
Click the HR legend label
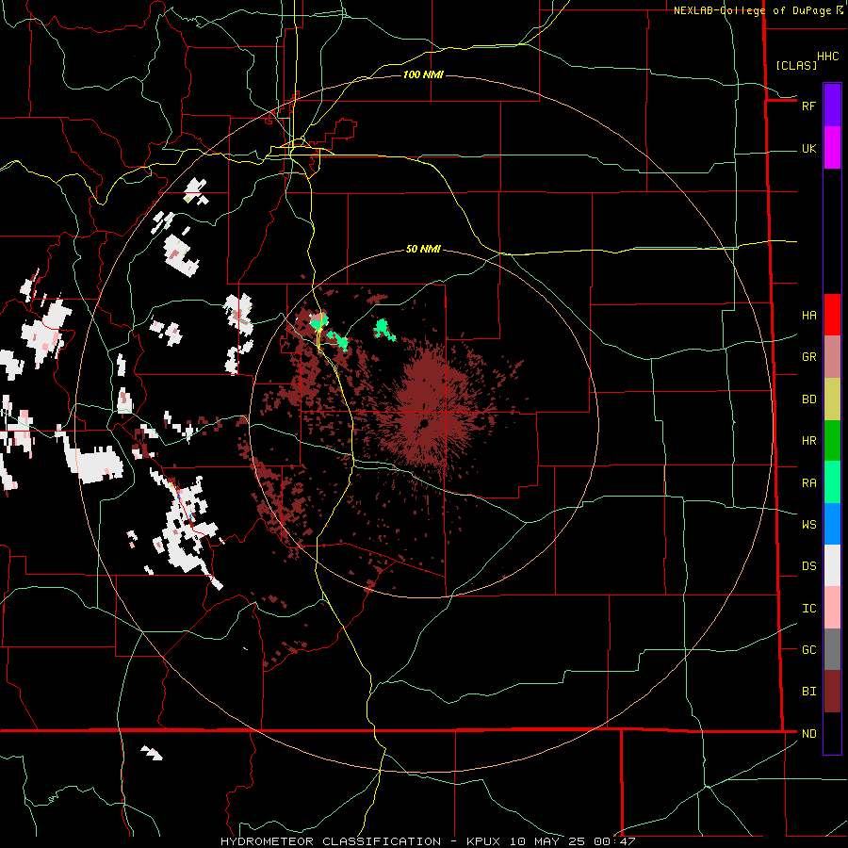[x=808, y=441]
